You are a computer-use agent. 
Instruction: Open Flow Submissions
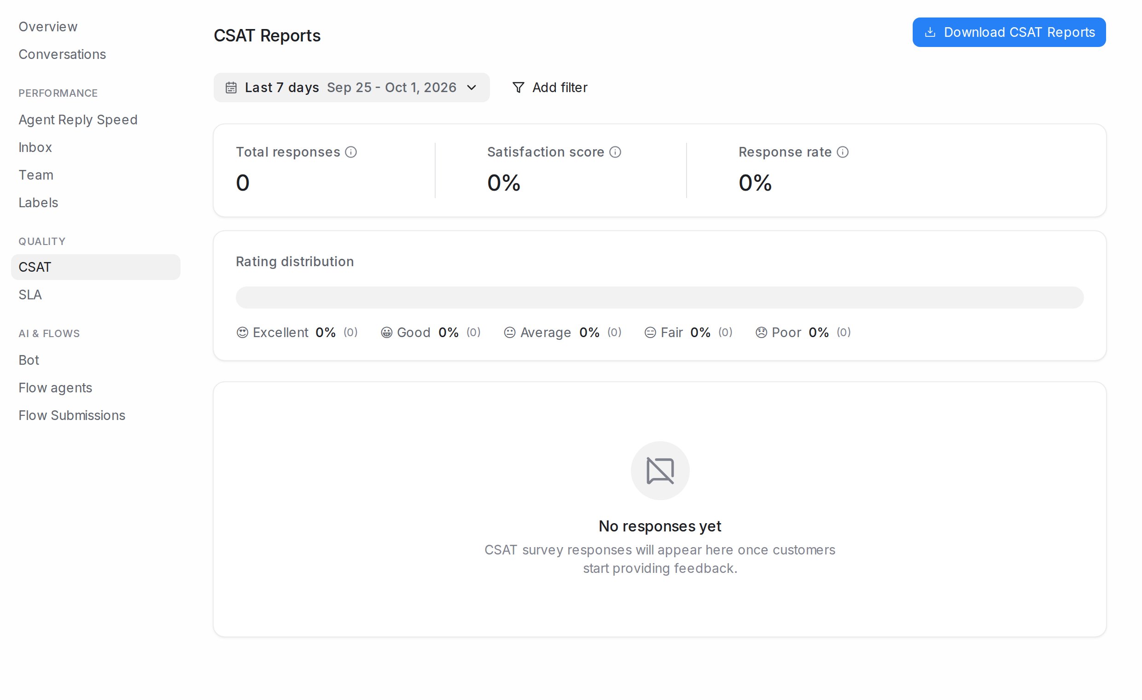coord(72,415)
